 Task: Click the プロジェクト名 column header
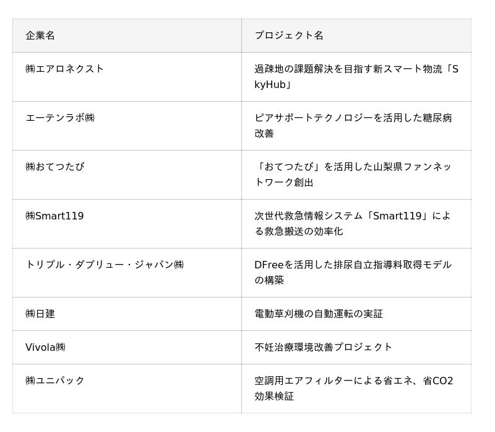tap(289, 35)
